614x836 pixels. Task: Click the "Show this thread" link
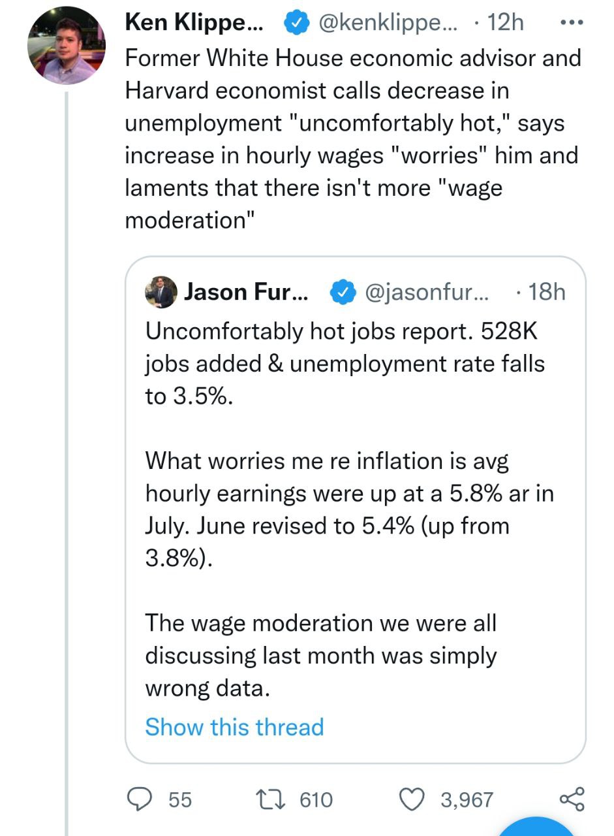click(234, 727)
